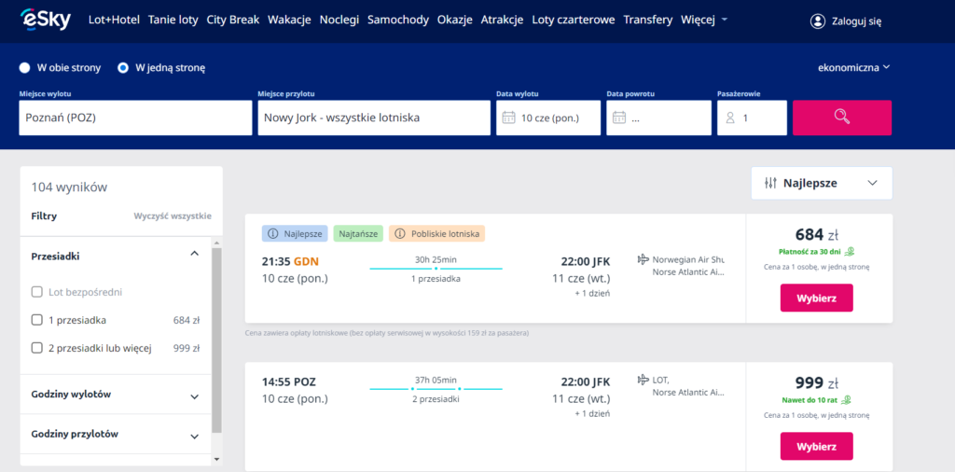
Task: Open the Najlepsze sorting dropdown
Action: point(821,183)
